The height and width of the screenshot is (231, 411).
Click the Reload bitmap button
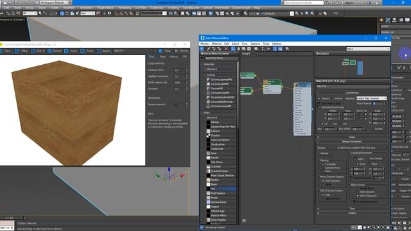[324, 153]
